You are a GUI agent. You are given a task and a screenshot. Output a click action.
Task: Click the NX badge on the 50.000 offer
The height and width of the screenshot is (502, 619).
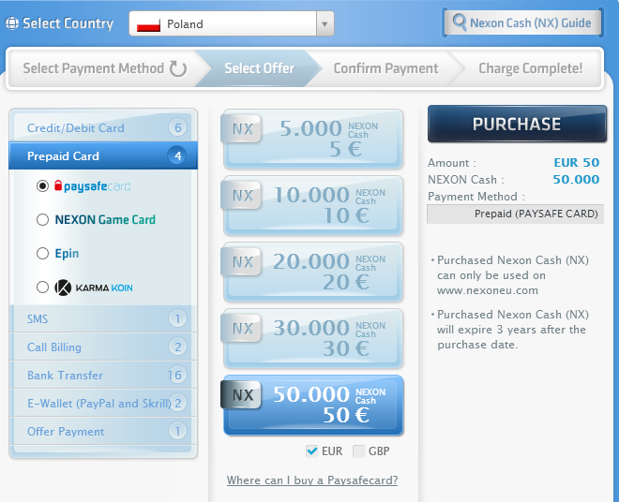[x=242, y=395]
